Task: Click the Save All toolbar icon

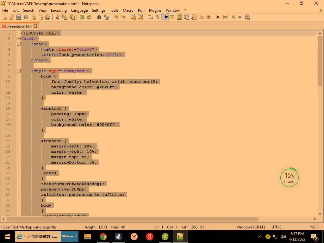Action: (26, 17)
